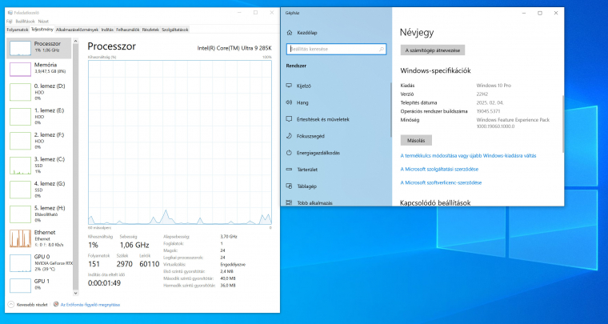Open Az Erőforrás-figyelő megnyitása link

[x=90, y=305]
